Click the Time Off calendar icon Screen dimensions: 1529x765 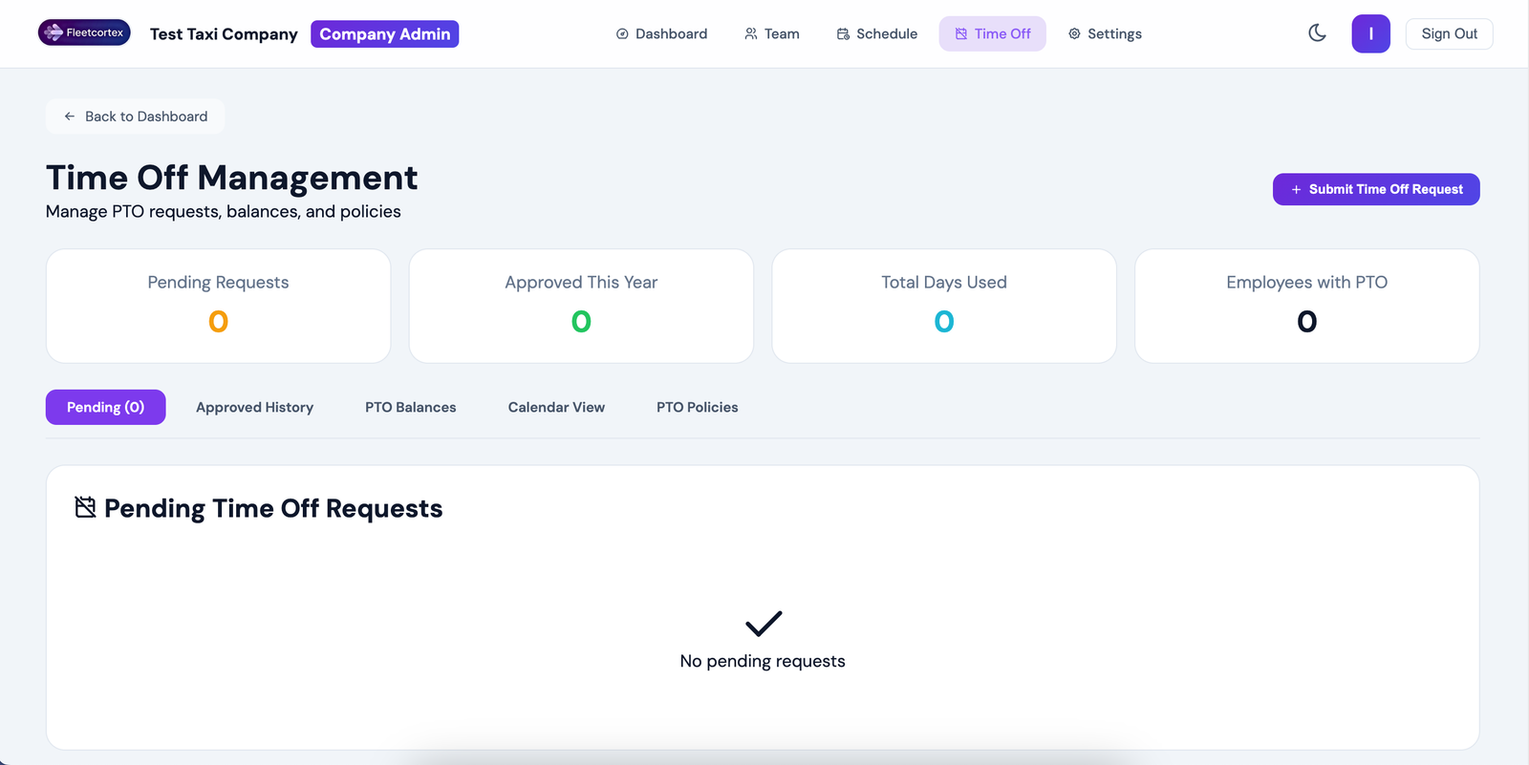pyautogui.click(x=961, y=33)
